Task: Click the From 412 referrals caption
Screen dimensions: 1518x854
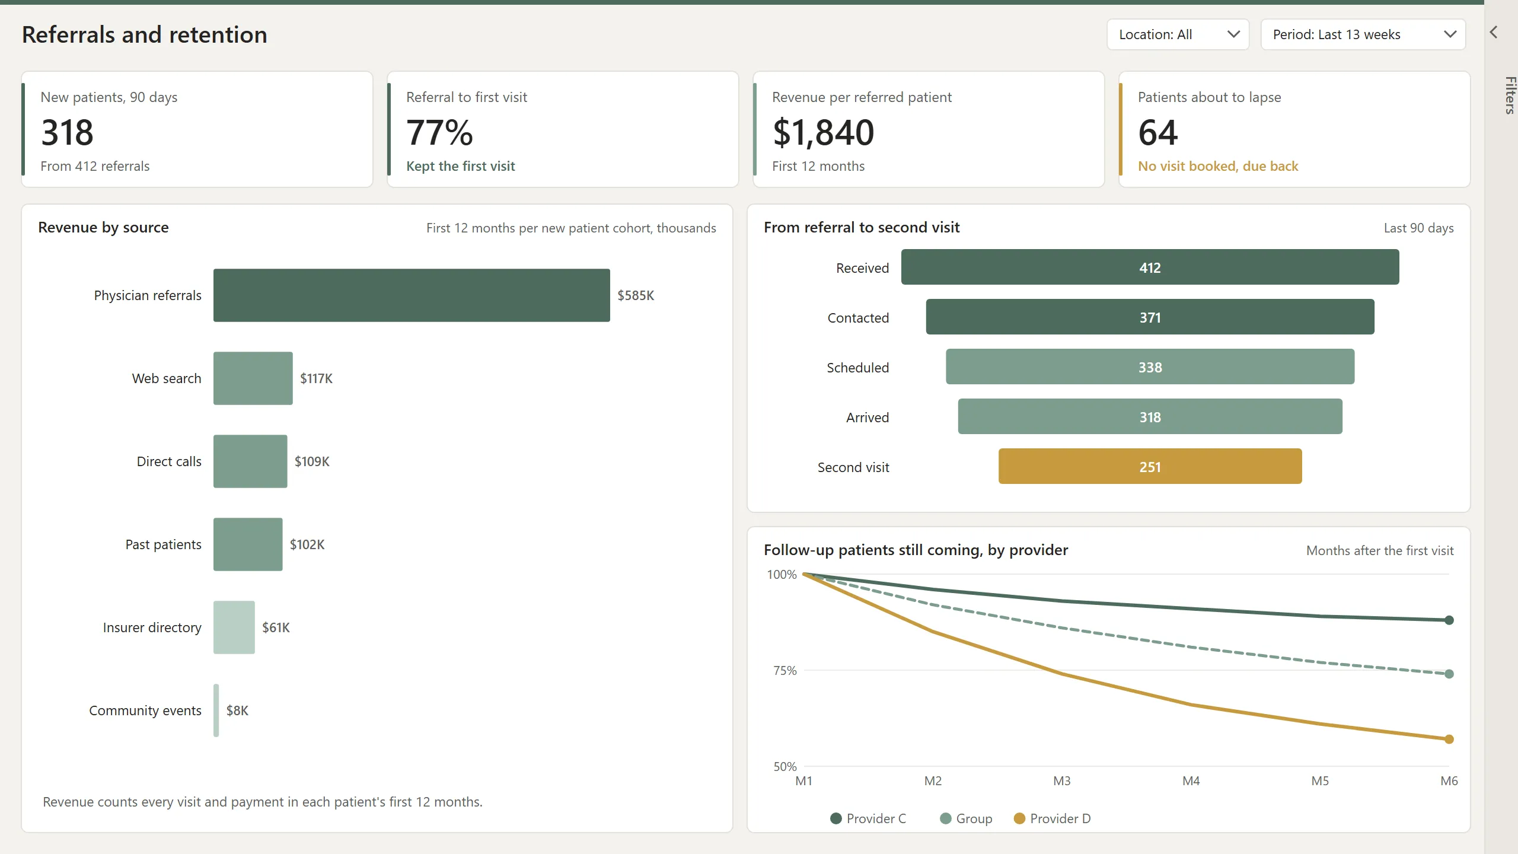Action: pyautogui.click(x=95, y=166)
